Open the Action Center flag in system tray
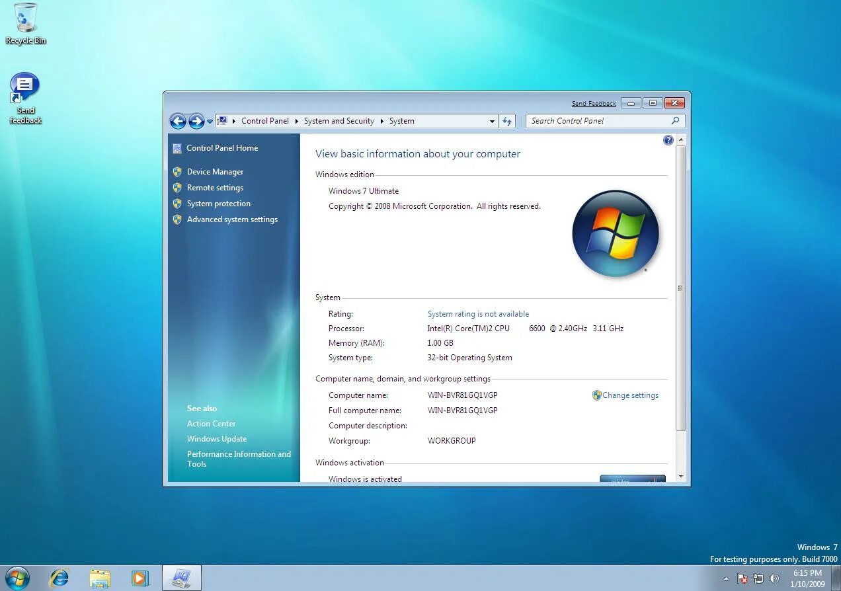The height and width of the screenshot is (591, 841). tap(742, 578)
